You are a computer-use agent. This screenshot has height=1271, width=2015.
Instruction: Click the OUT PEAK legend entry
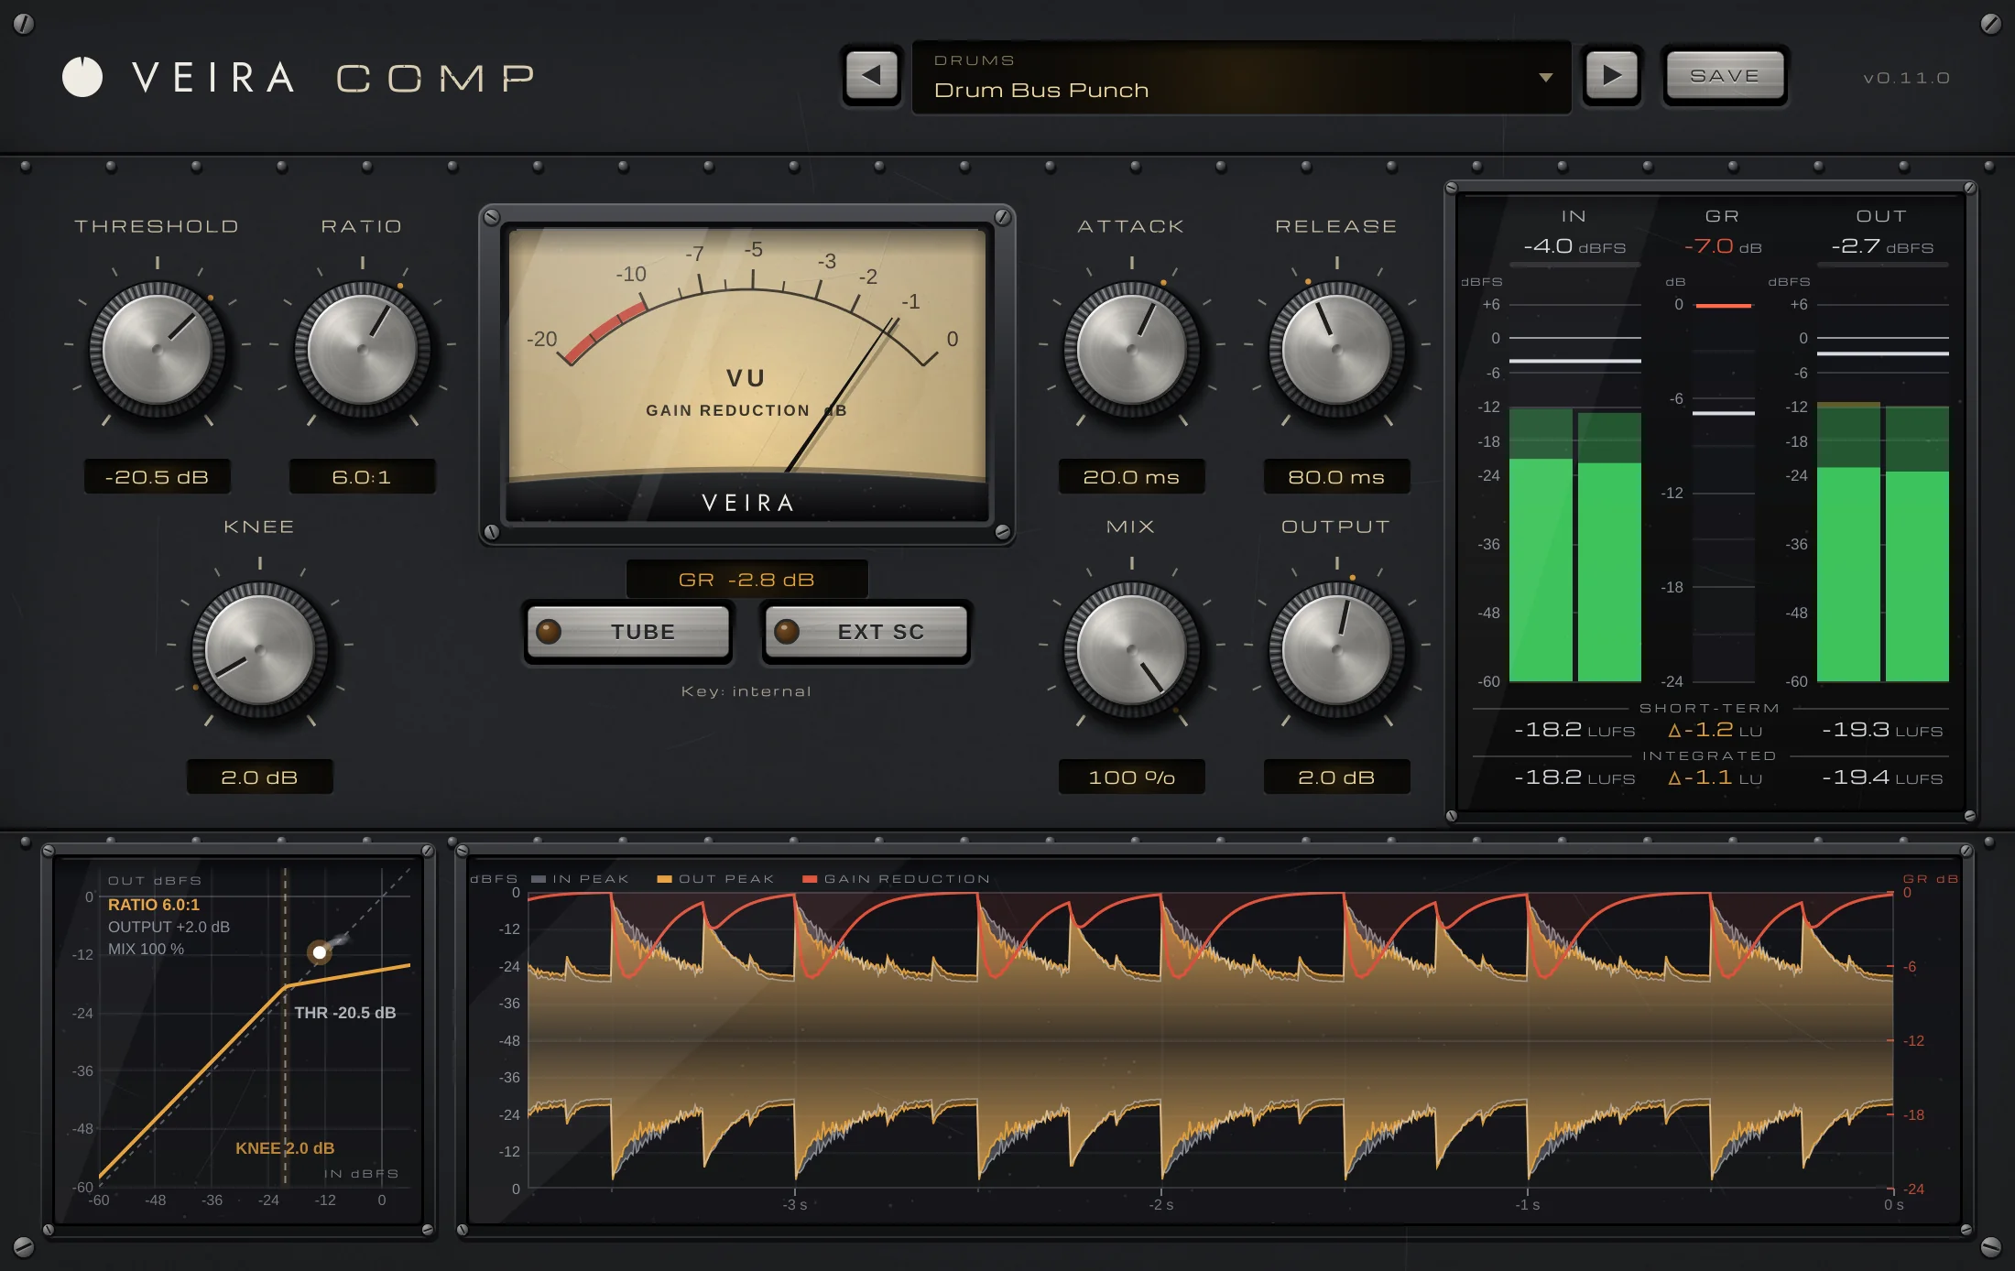[x=716, y=879]
